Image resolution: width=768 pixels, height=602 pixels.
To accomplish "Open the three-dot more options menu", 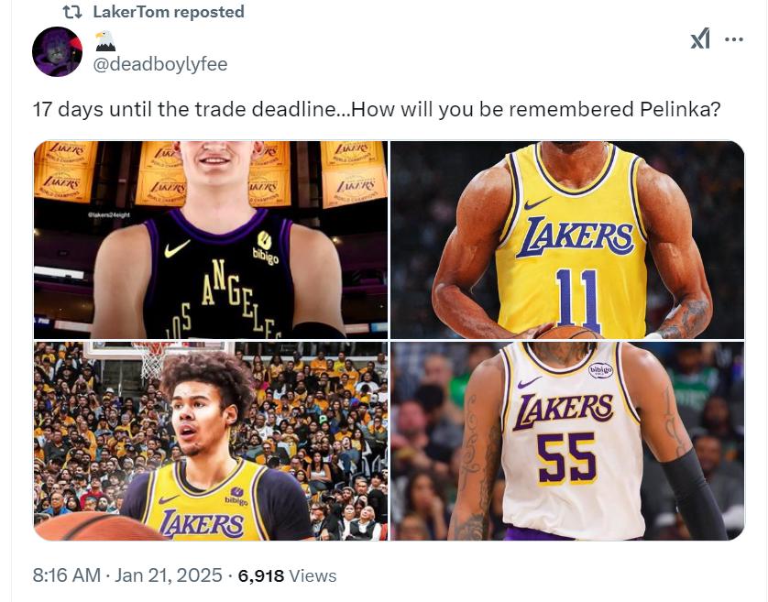I will tap(734, 39).
